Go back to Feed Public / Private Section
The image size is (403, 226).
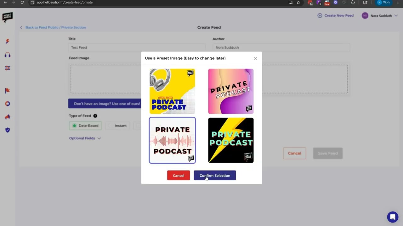point(53,27)
